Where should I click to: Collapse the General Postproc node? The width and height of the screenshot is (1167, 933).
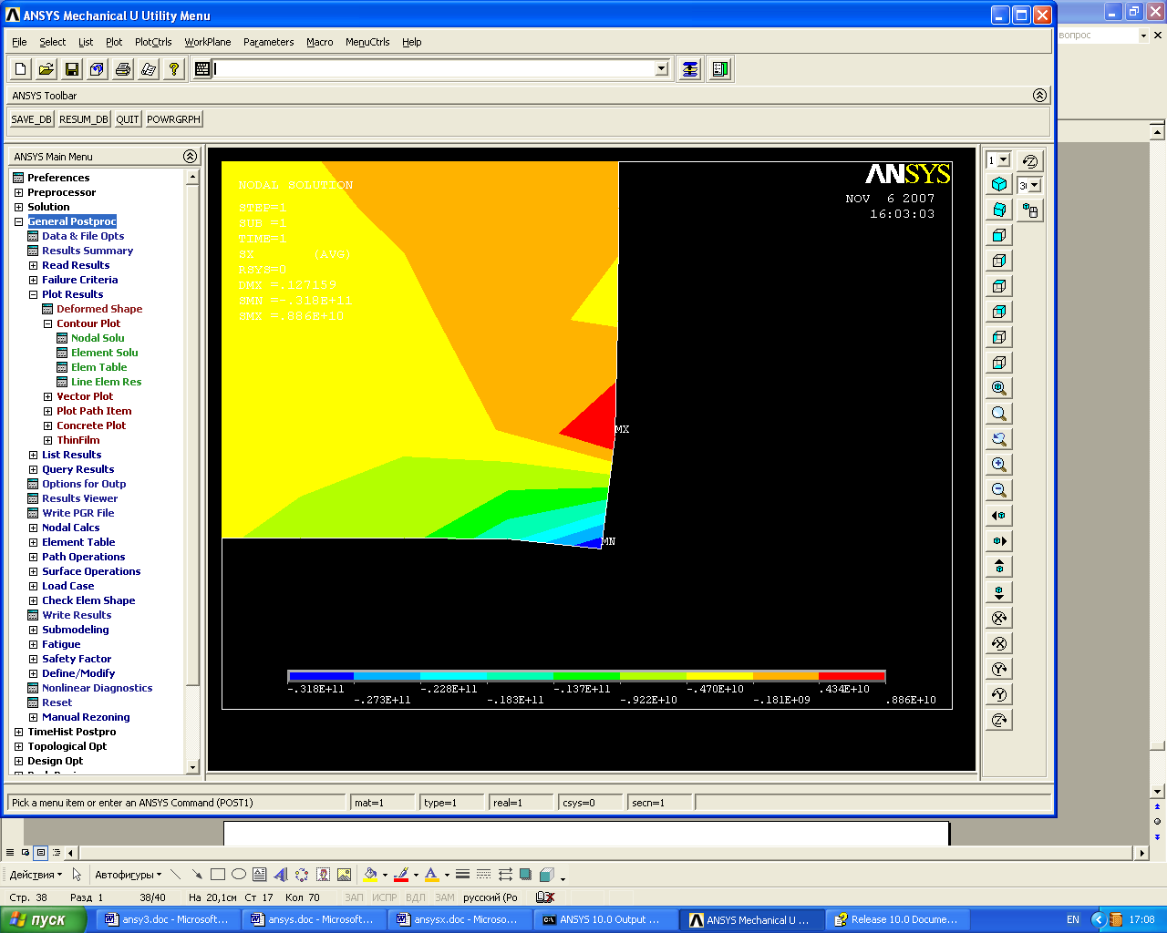click(18, 221)
